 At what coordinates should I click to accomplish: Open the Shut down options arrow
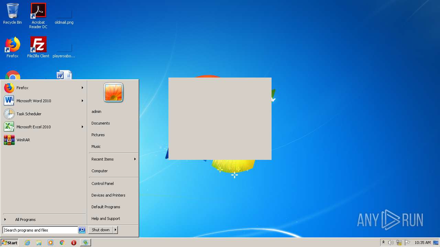[x=115, y=230]
